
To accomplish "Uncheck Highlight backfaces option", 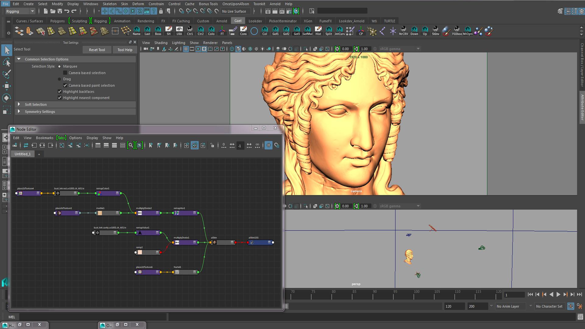I will (x=60, y=91).
